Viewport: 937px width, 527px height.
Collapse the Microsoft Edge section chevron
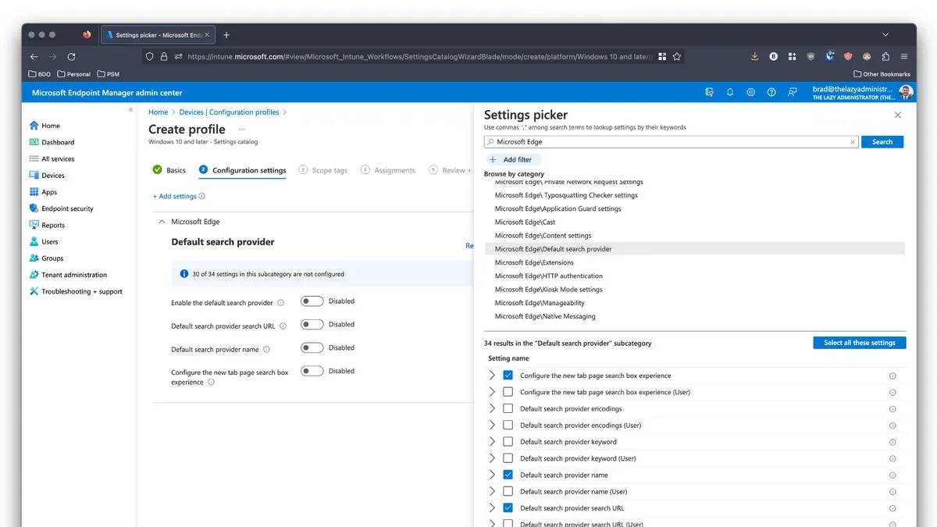coord(162,222)
